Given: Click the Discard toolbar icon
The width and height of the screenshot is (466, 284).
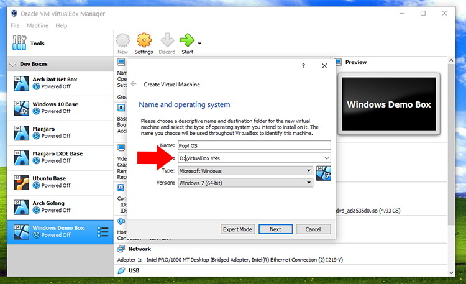Looking at the screenshot, I should click(x=167, y=40).
